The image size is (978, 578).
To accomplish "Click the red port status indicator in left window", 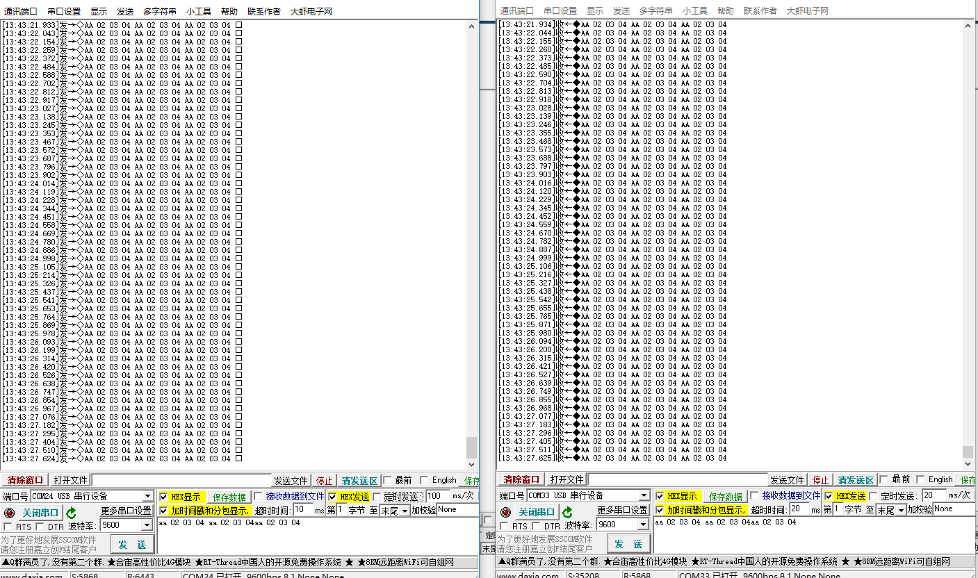I will coord(9,513).
